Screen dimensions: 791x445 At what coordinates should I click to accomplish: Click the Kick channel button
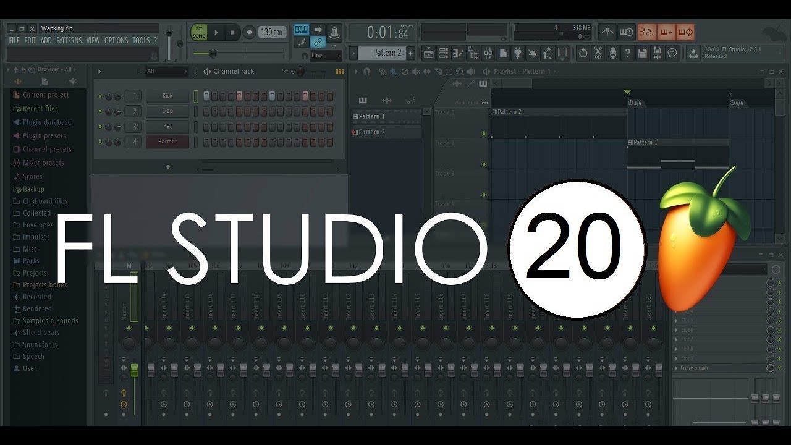[167, 96]
